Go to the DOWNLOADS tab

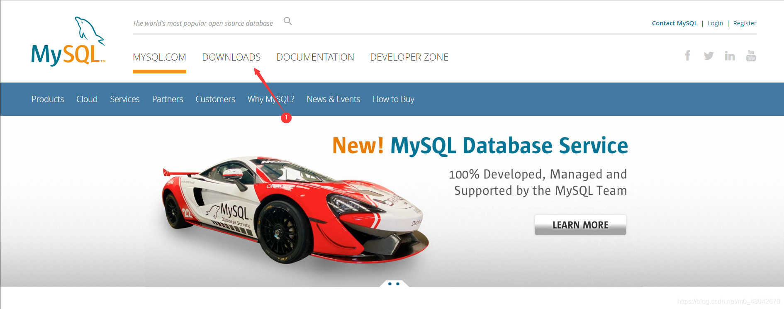pyautogui.click(x=231, y=57)
